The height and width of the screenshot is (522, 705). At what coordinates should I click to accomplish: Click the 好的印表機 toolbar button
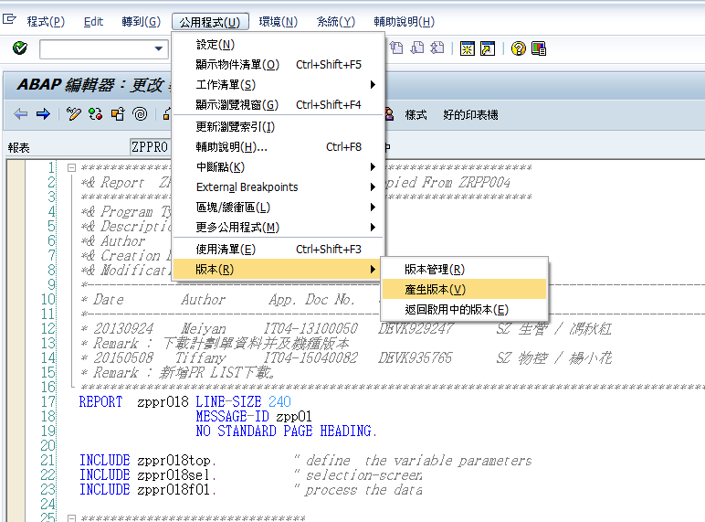[x=470, y=115]
